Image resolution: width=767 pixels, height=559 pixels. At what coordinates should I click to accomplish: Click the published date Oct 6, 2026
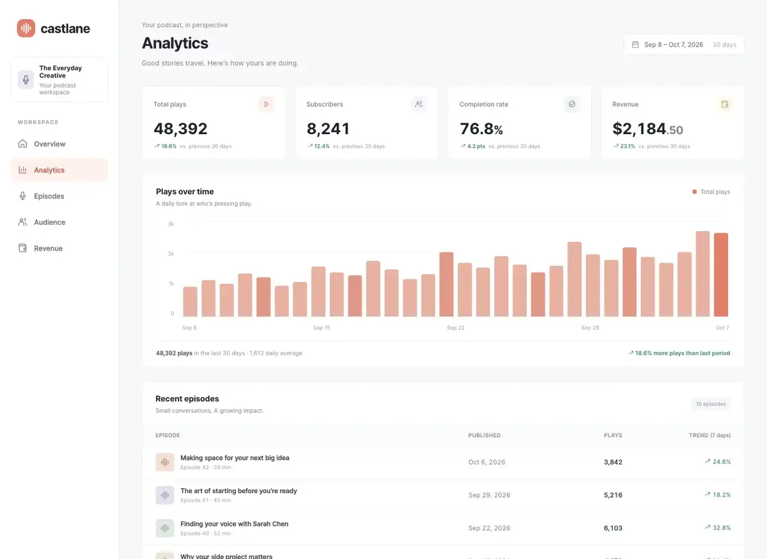(487, 462)
